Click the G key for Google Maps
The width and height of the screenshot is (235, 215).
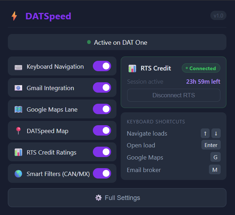215,157
